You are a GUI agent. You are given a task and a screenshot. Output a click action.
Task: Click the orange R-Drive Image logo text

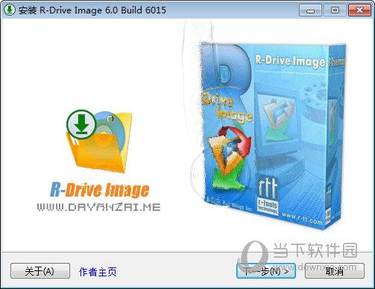click(99, 190)
